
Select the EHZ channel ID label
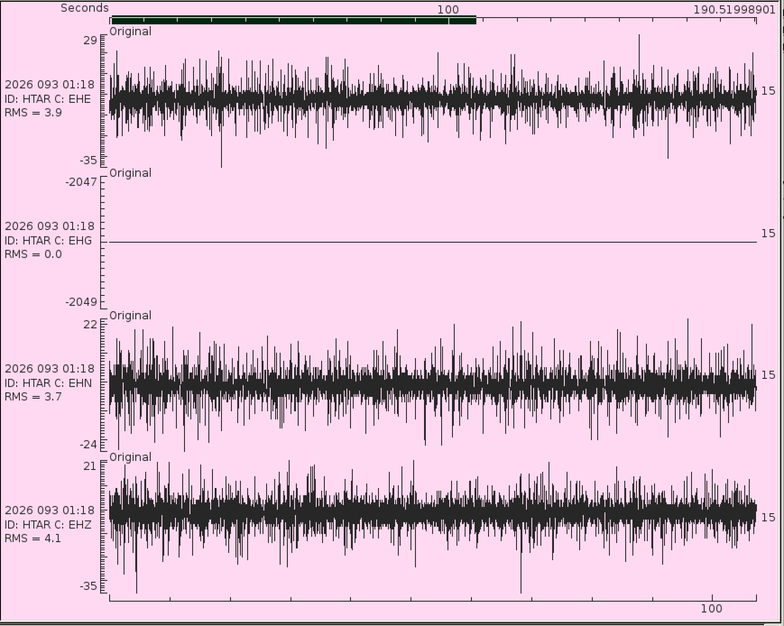coord(48,525)
